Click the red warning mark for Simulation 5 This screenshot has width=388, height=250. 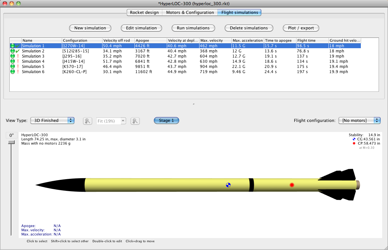pos(17,67)
